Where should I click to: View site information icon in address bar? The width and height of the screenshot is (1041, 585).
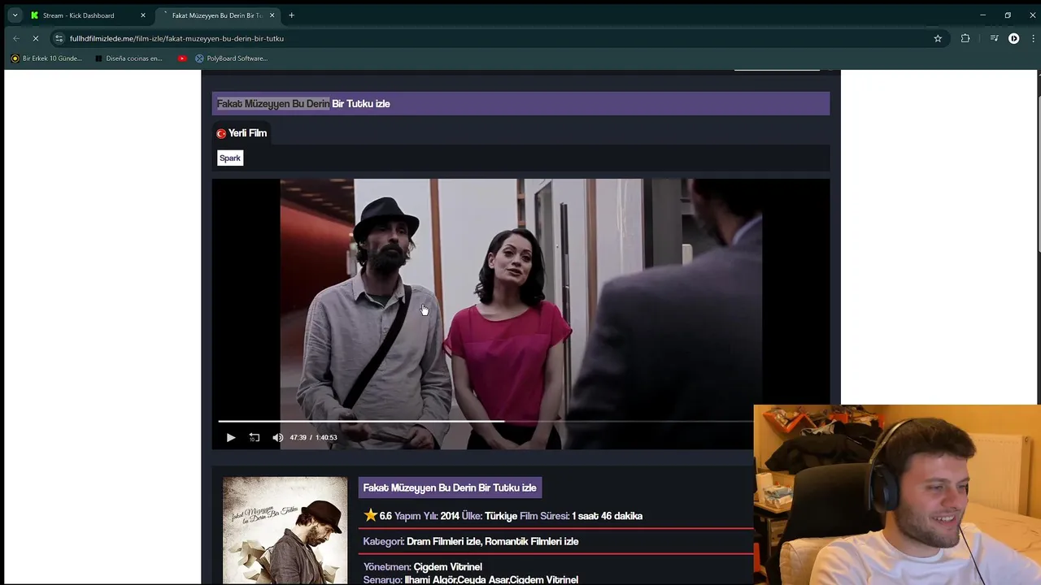(x=59, y=38)
